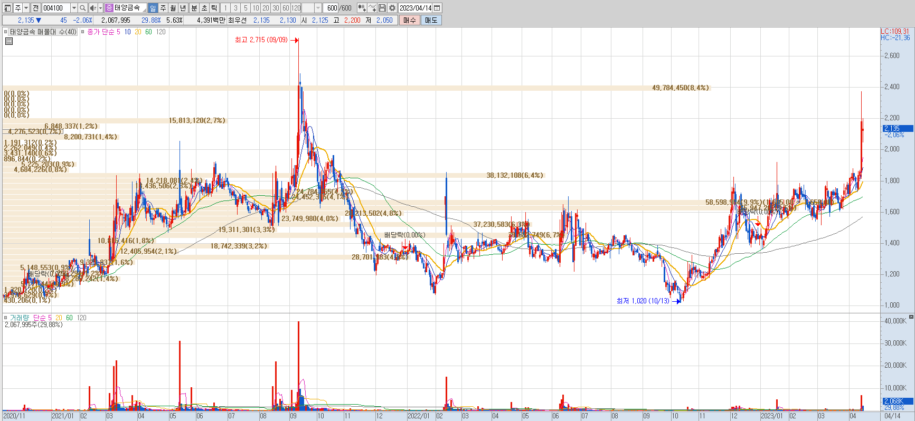The height and width of the screenshot is (421, 915).
Task: Click the purple 증 badge icon
Action: (109, 8)
